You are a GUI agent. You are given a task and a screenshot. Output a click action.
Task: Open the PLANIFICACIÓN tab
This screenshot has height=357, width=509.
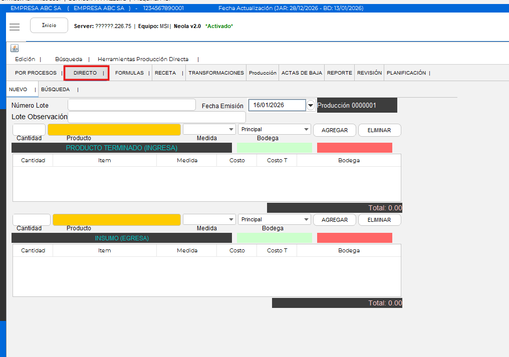(406, 73)
